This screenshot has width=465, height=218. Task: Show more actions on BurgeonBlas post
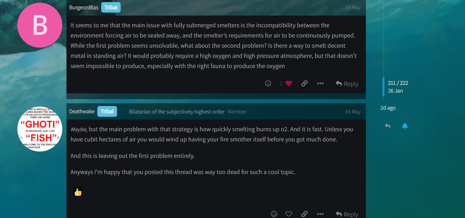point(320,84)
